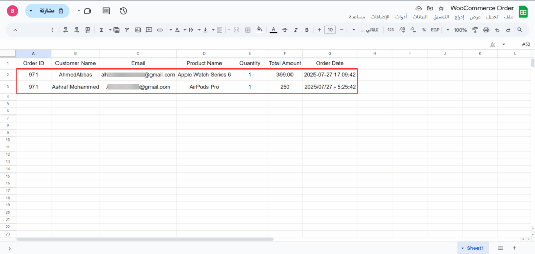
Task: Set right-to-left paragraph direction
Action: coord(65,30)
